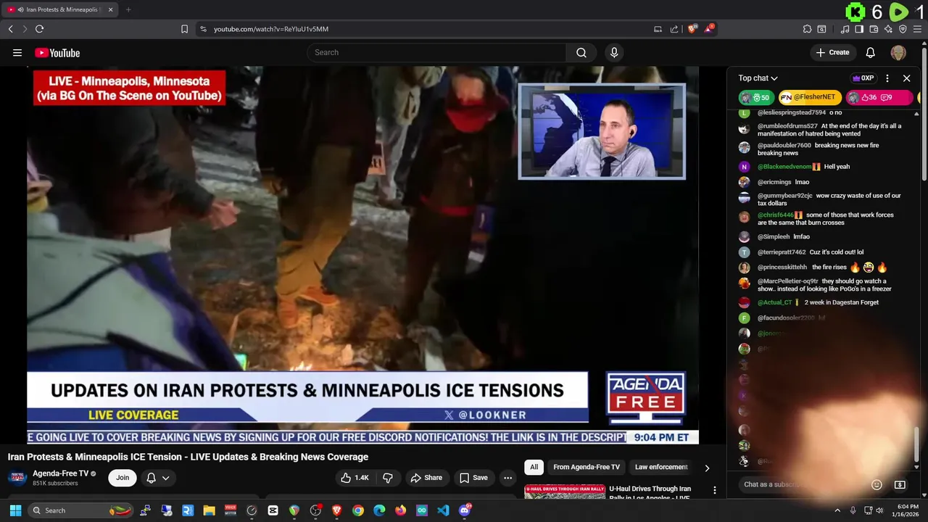Share the video
Image resolution: width=928 pixels, height=522 pixels.
(x=426, y=478)
